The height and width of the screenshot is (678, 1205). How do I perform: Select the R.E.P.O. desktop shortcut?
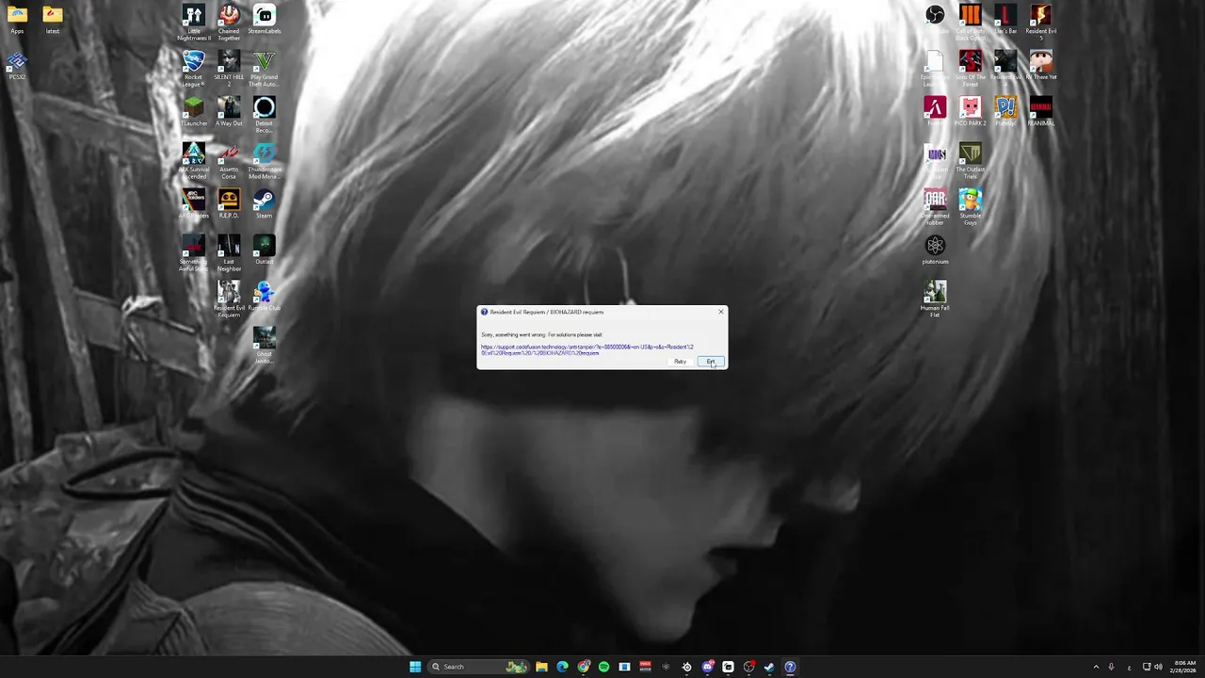[x=229, y=204]
